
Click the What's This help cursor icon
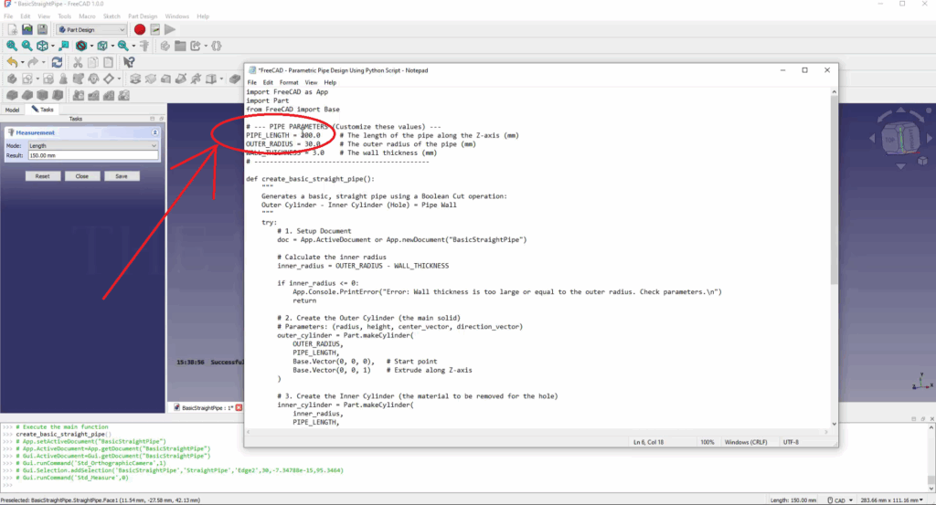click(x=129, y=62)
